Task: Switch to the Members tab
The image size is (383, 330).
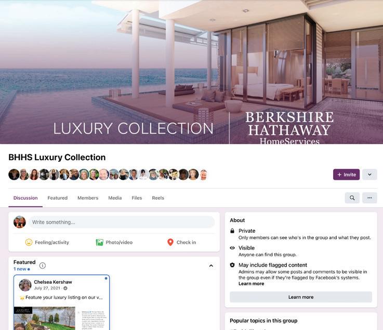Action: 88,198
